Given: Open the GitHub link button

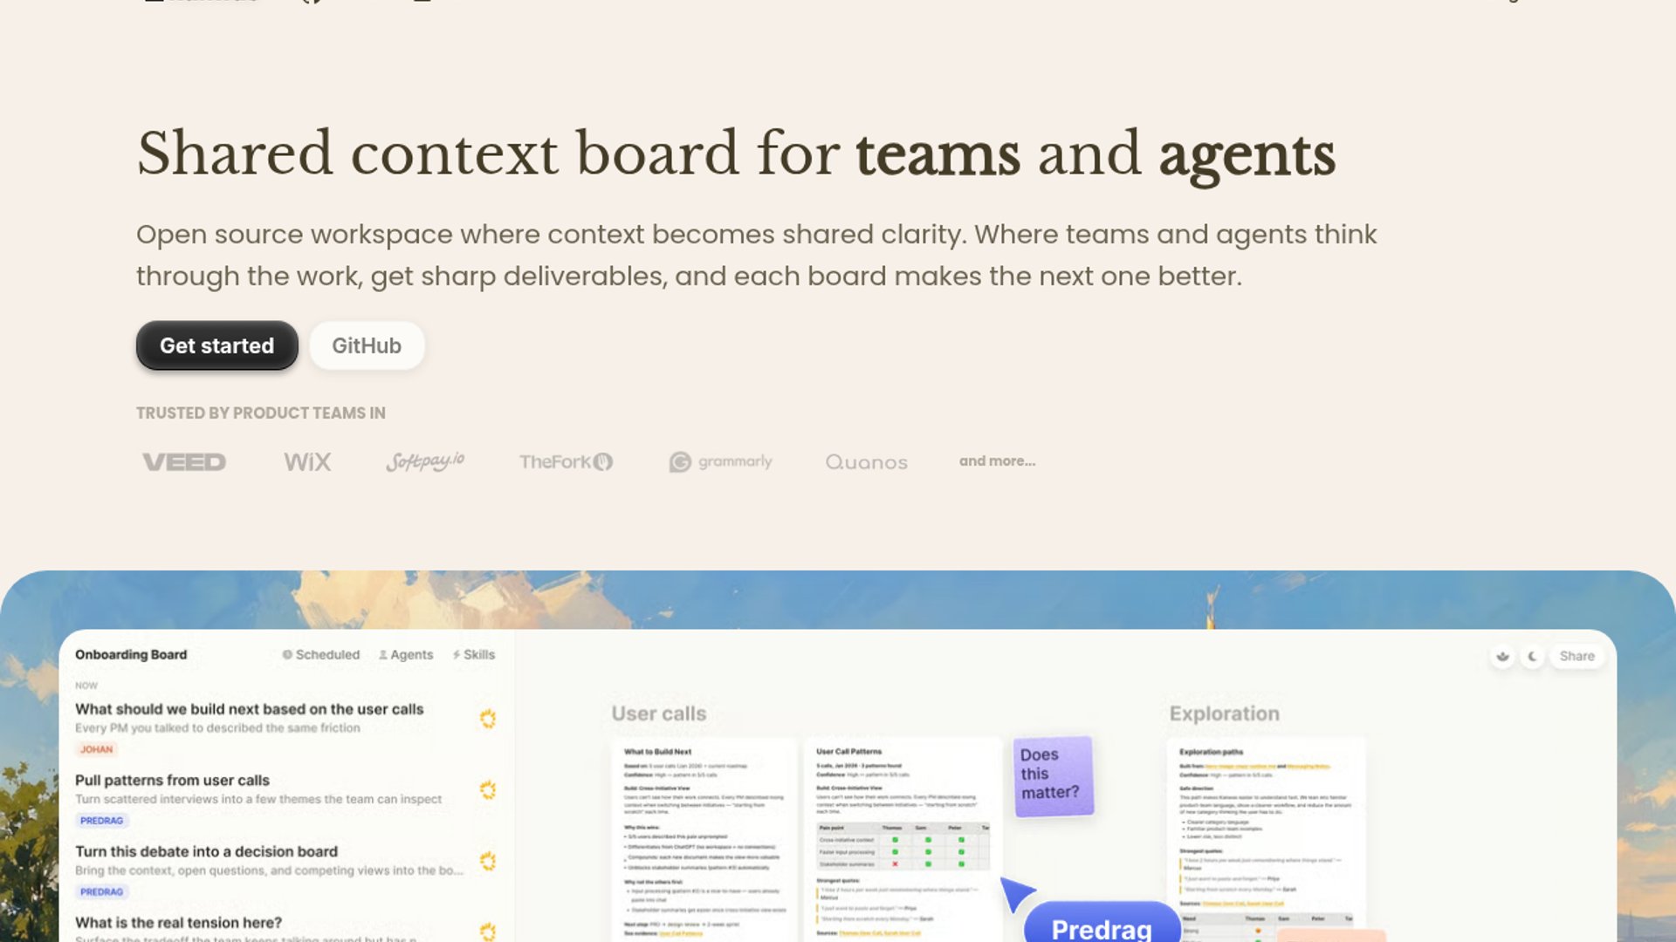Looking at the screenshot, I should [x=367, y=345].
